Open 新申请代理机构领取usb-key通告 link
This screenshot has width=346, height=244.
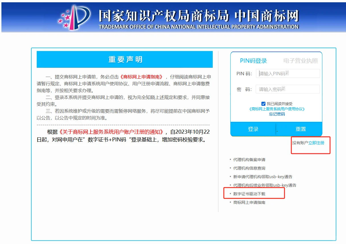point(263,177)
